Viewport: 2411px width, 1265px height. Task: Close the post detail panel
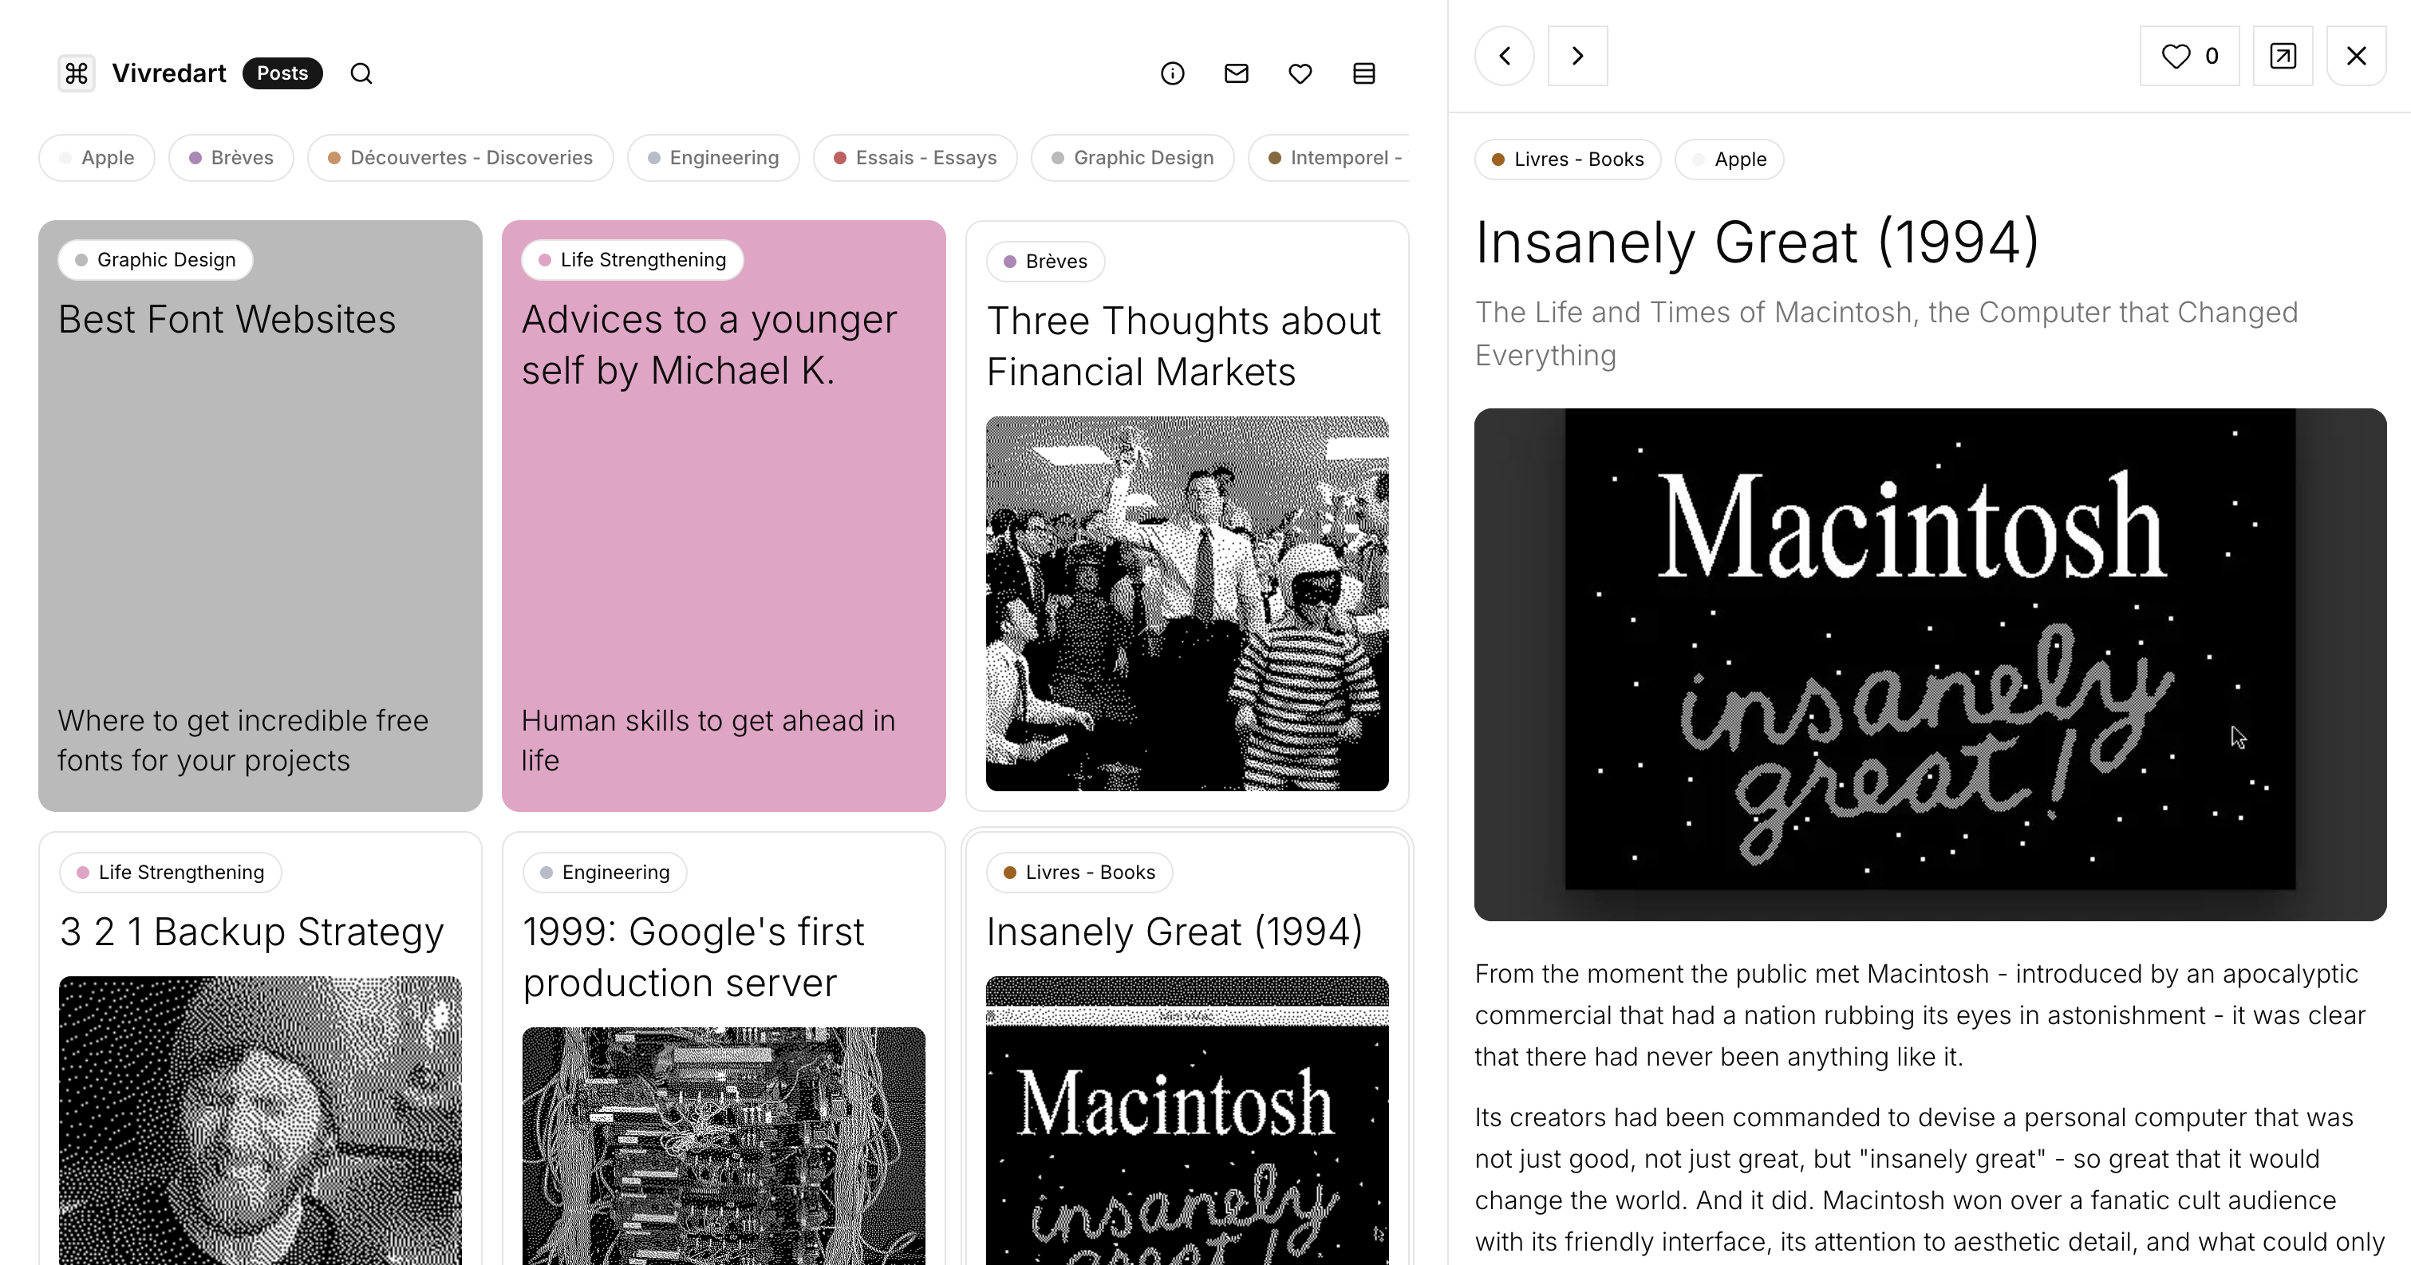[2356, 56]
